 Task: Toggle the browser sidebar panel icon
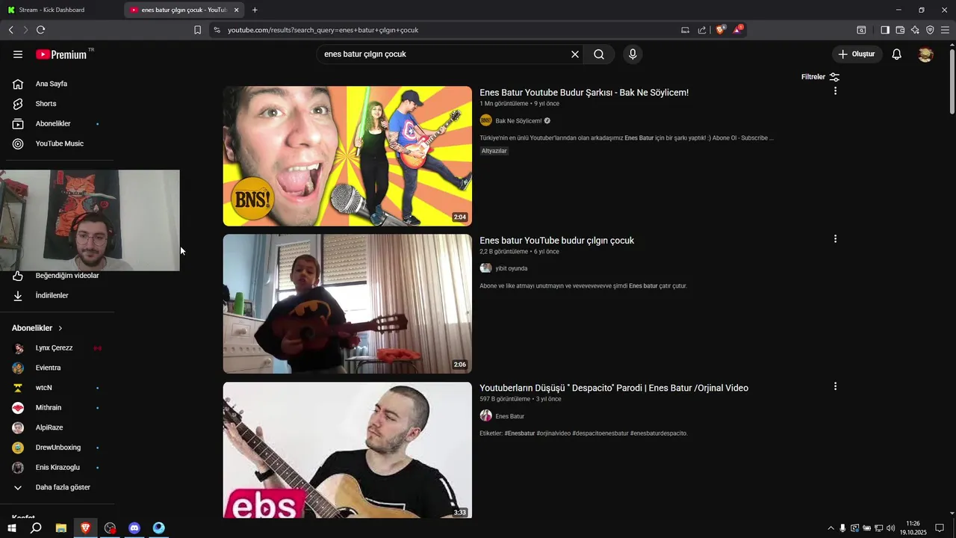[x=885, y=30]
